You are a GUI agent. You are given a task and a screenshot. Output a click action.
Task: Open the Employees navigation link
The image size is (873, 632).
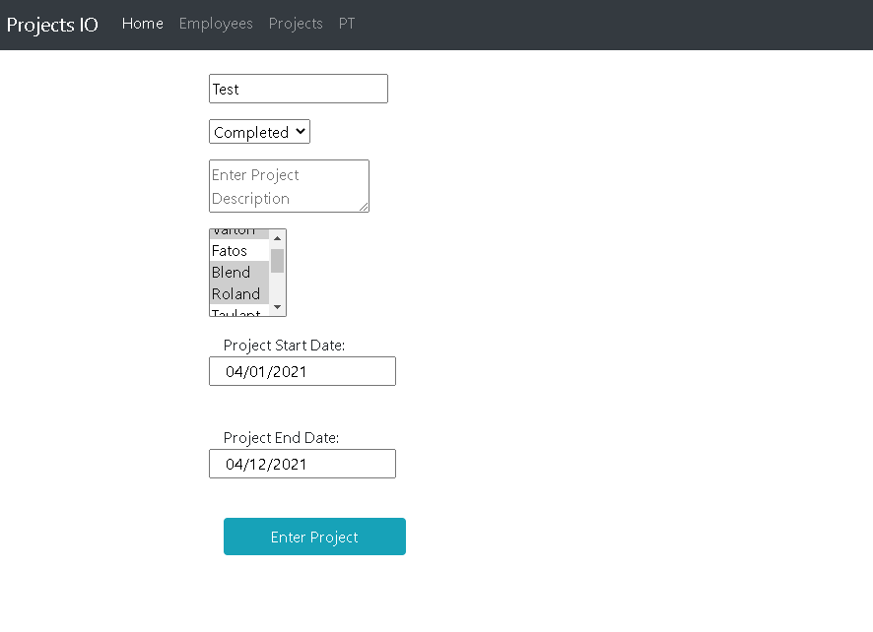[x=216, y=24]
